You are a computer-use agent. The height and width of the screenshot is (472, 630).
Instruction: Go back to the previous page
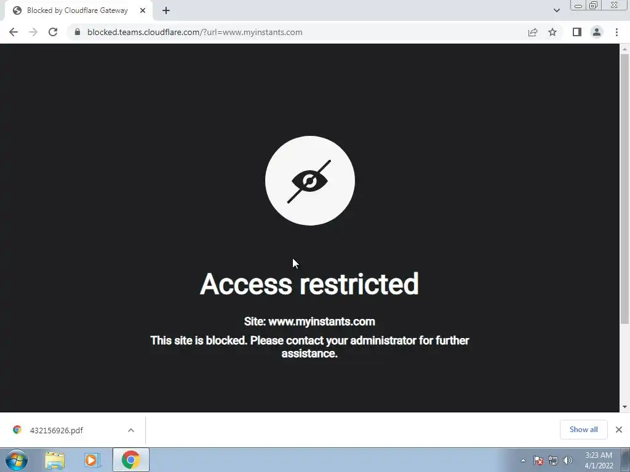point(14,32)
